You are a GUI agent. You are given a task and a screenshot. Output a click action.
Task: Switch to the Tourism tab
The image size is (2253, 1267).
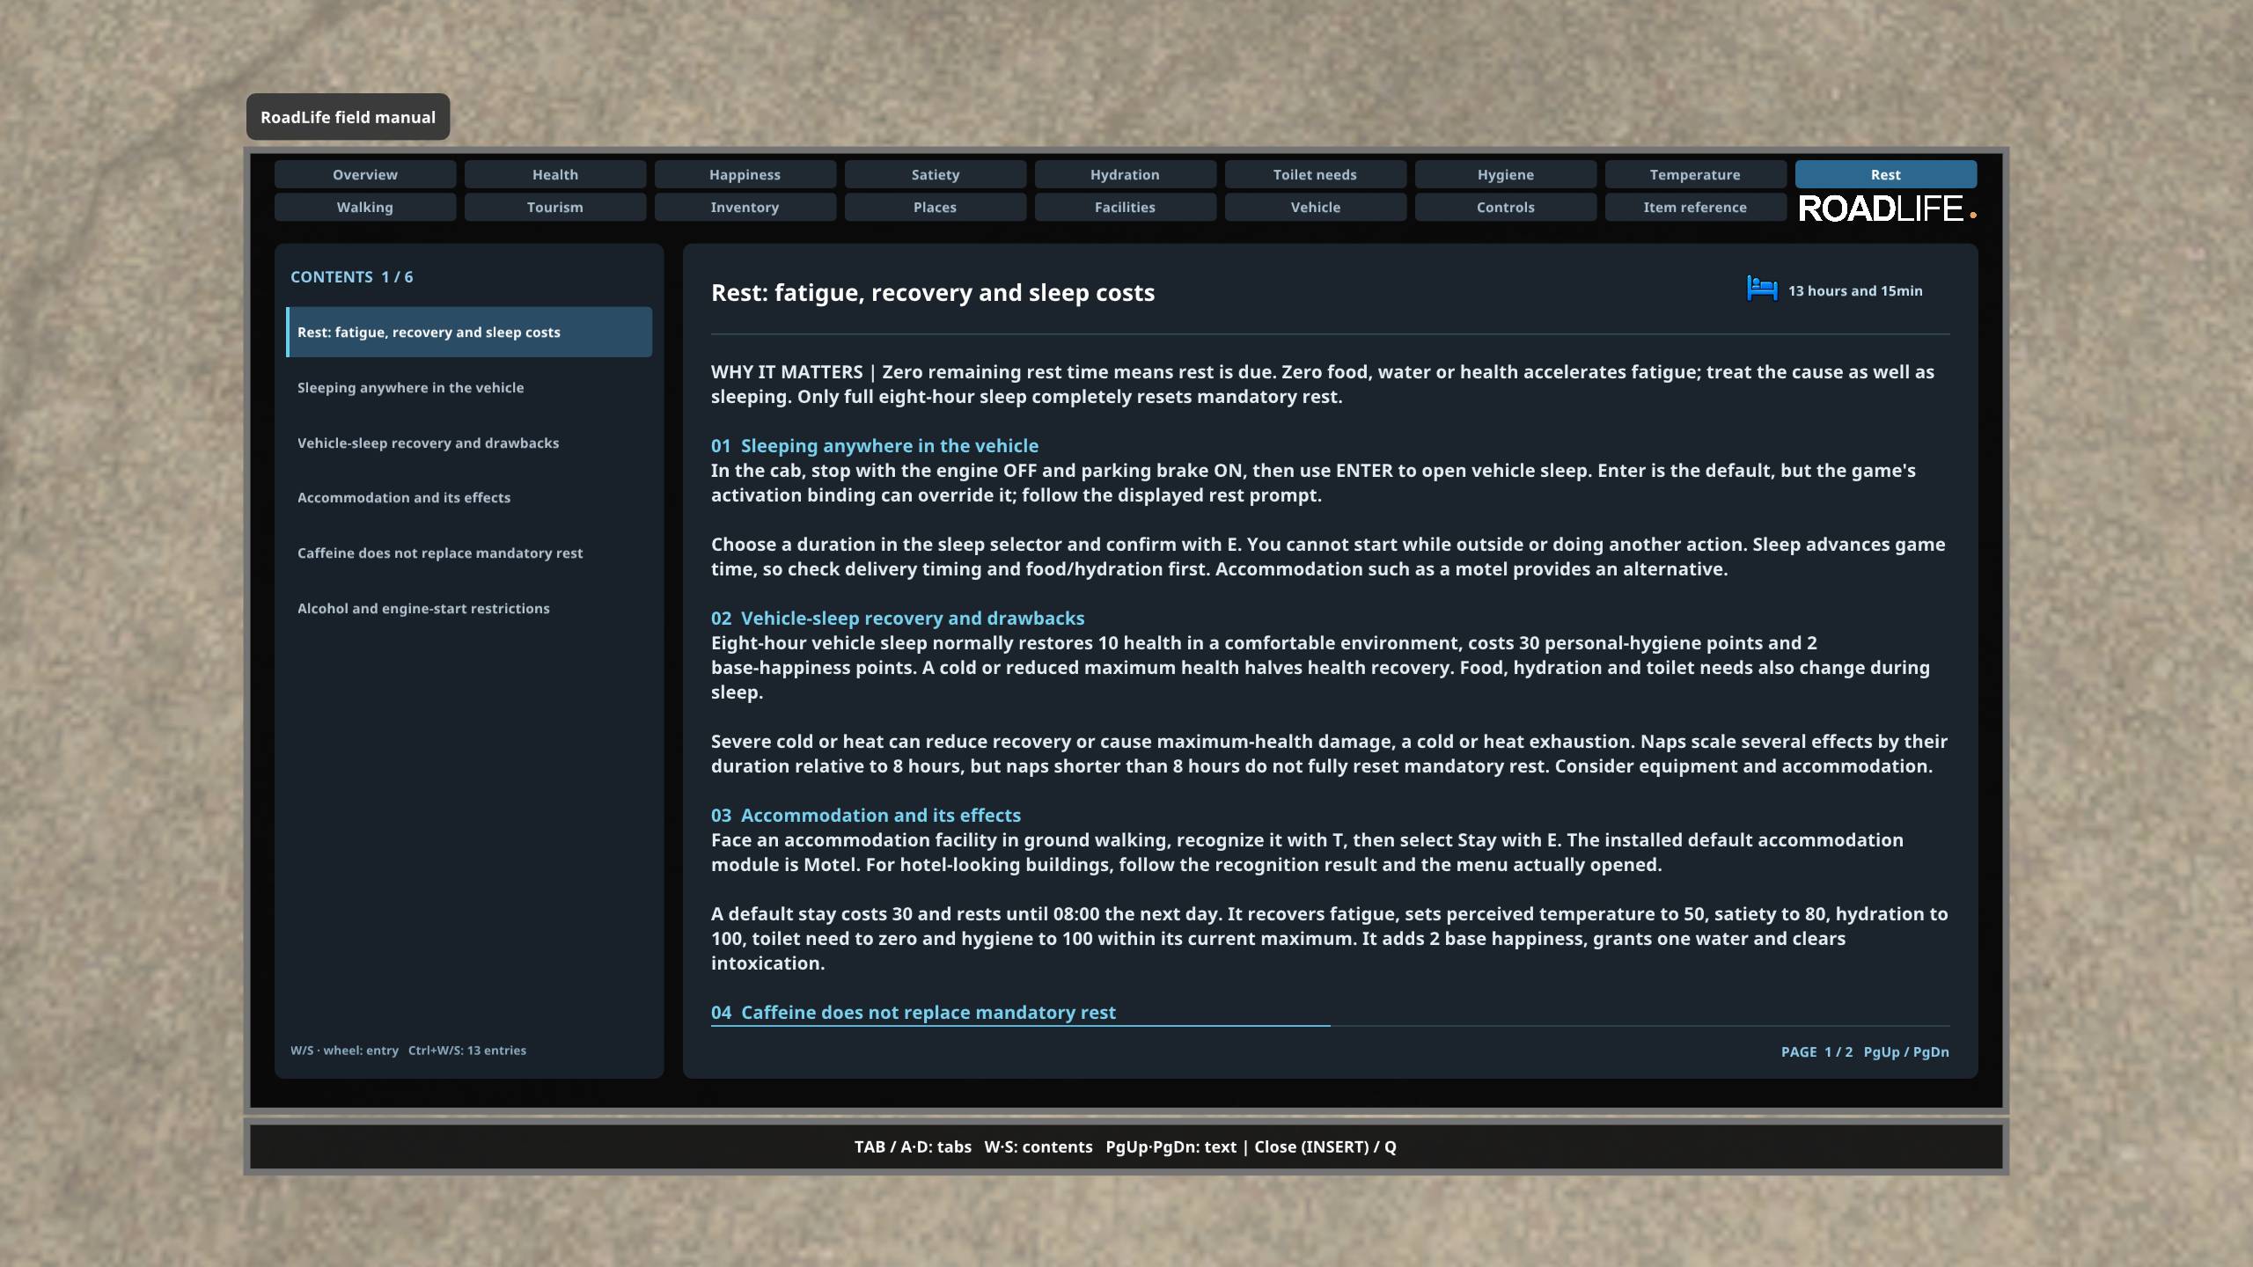(x=555, y=207)
